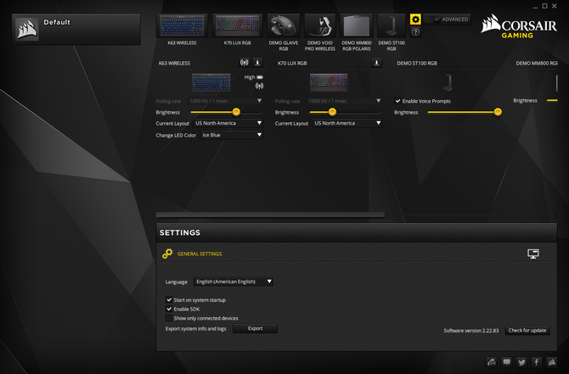This screenshot has height=374, width=569.
Task: Open the Language dropdown
Action: tap(234, 282)
